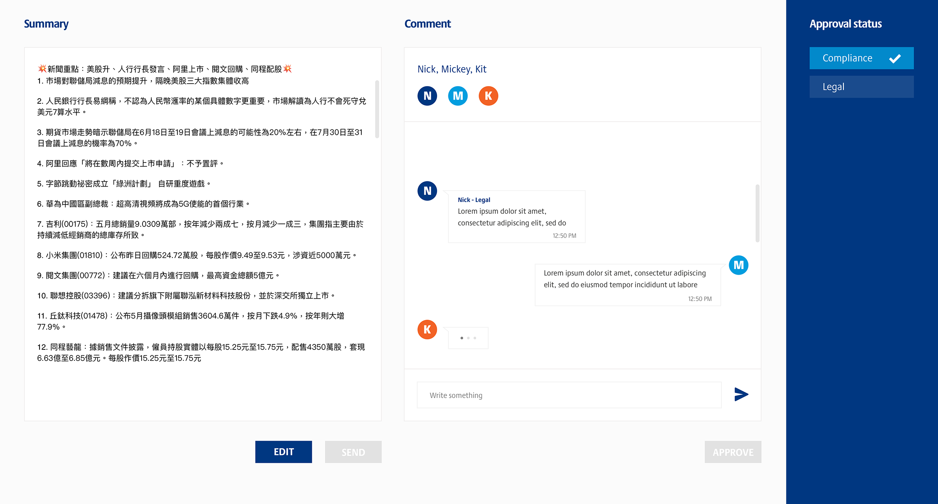Click the 12:50 PM timestamp on Mickey's message
This screenshot has width=938, height=504.
(x=700, y=299)
